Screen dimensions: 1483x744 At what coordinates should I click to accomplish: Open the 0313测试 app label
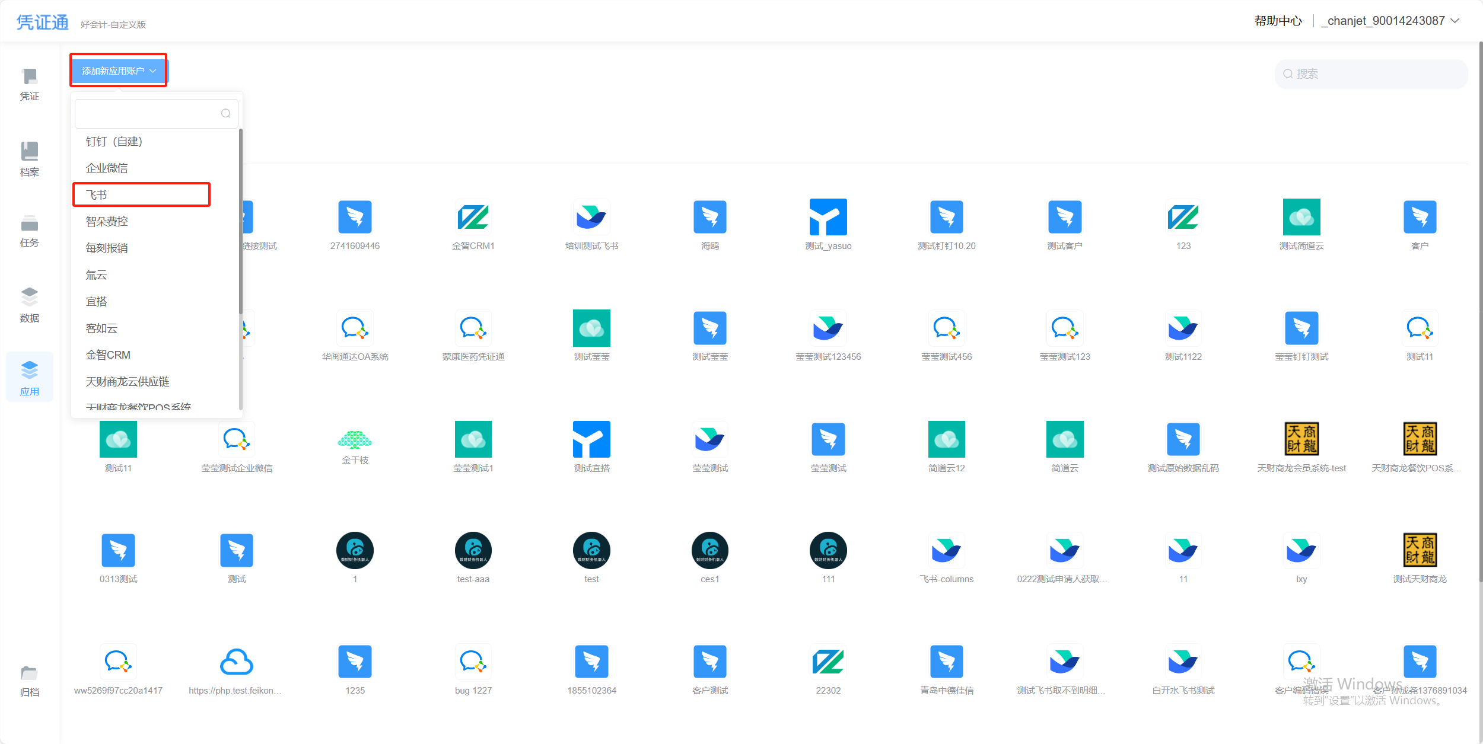[x=118, y=579]
